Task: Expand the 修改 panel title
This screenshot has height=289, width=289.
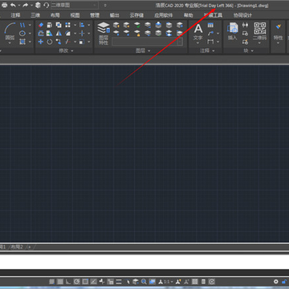Action: [66, 51]
